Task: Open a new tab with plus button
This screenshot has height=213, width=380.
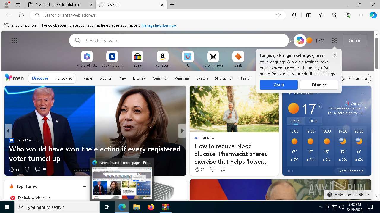Action: point(172,5)
